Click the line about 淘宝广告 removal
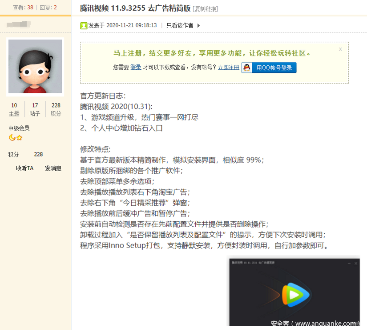 click(x=135, y=192)
